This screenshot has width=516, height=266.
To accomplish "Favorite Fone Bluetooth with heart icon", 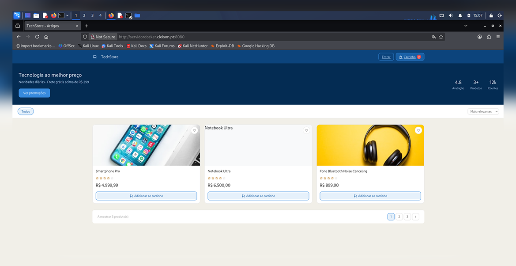I will point(418,130).
